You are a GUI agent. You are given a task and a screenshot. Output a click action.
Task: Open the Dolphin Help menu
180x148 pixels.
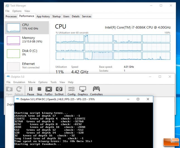click(x=71, y=82)
